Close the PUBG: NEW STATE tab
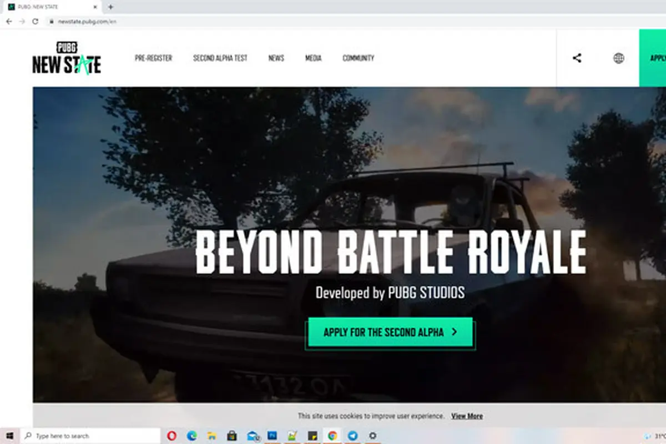Viewport: 666px width, 444px height. [x=95, y=7]
